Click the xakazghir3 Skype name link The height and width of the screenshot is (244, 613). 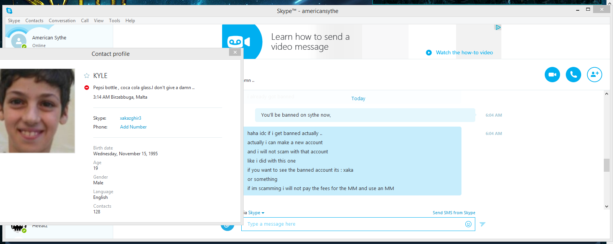pyautogui.click(x=130, y=118)
